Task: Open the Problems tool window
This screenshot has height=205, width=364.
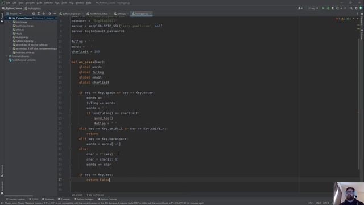Action: tap(48, 199)
